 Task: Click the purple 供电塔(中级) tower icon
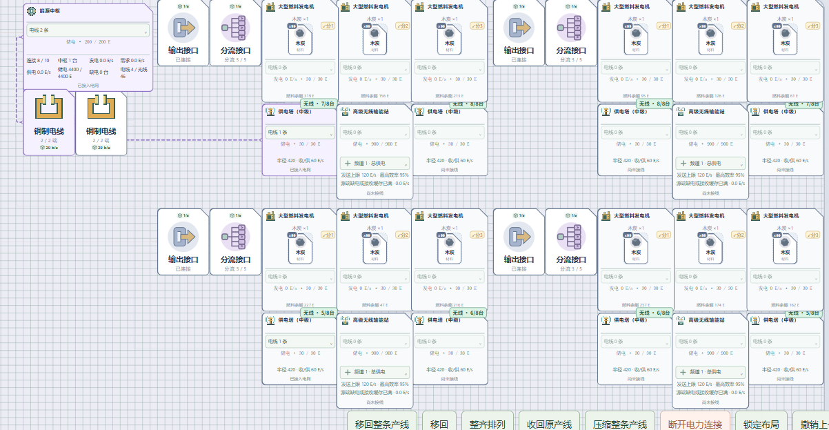click(272, 111)
